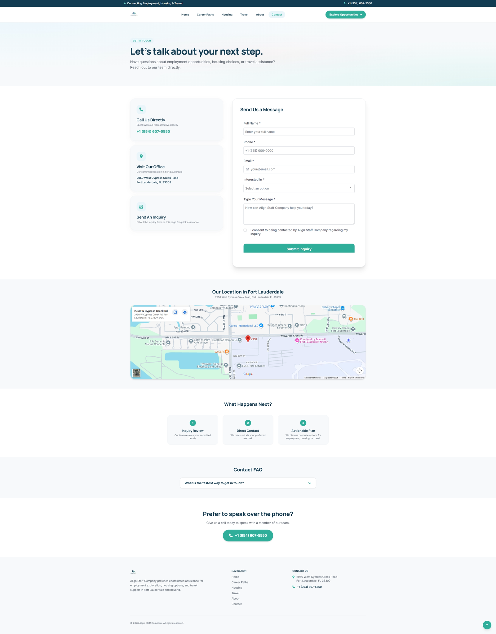
Task: Open Housing in the top navigation
Action: (x=227, y=15)
